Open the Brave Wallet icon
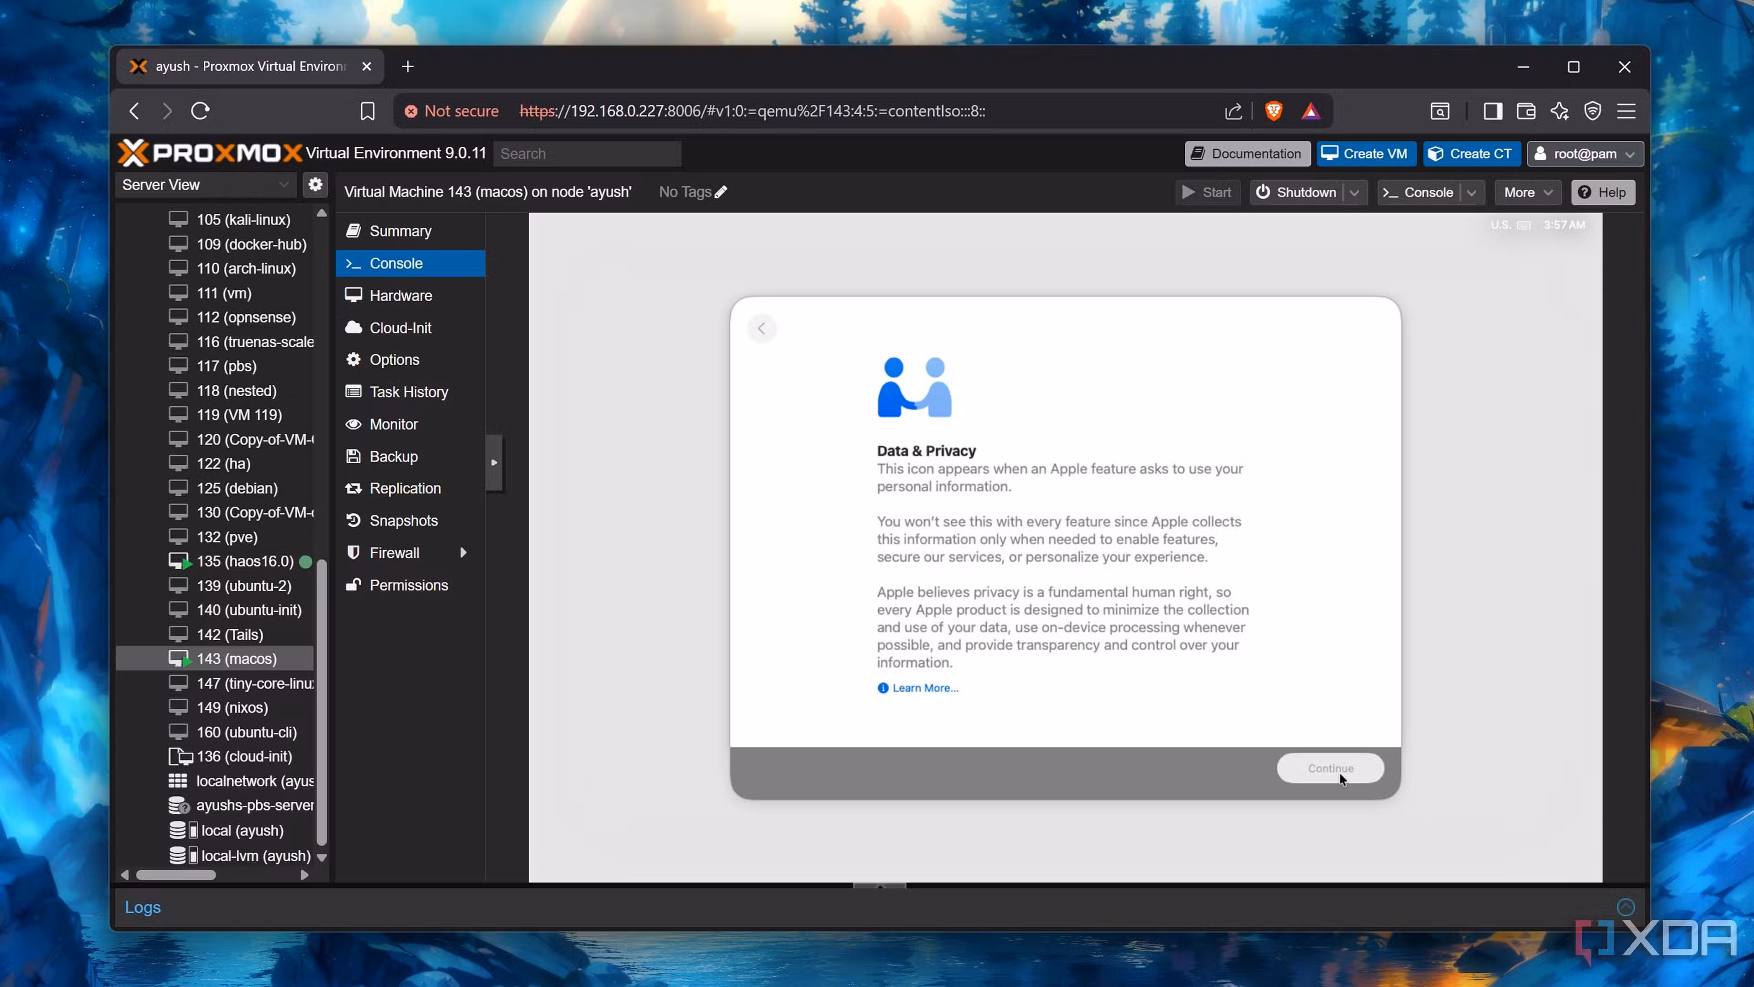1754x987 pixels. [x=1526, y=111]
